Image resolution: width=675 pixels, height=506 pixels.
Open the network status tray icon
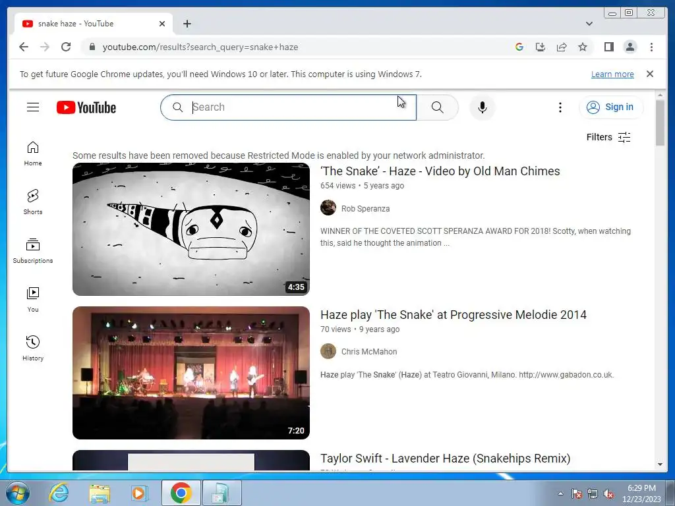[593, 493]
